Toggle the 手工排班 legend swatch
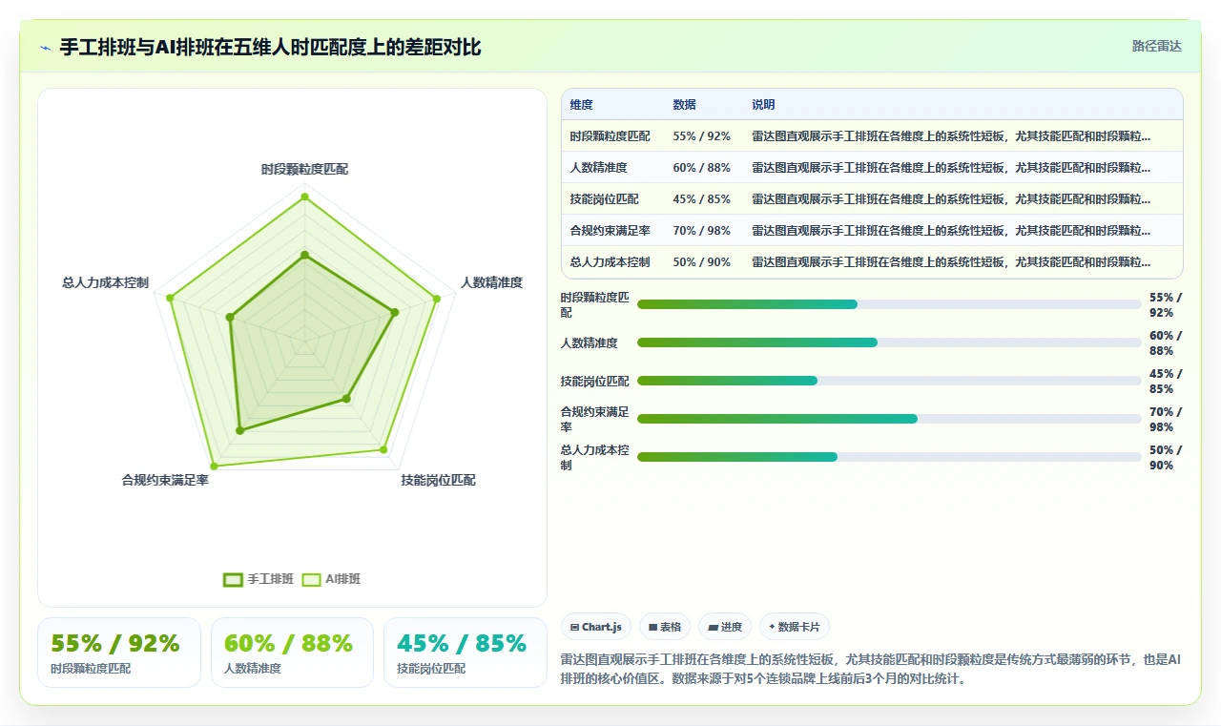Viewport: 1221px width, 726px height. point(234,579)
